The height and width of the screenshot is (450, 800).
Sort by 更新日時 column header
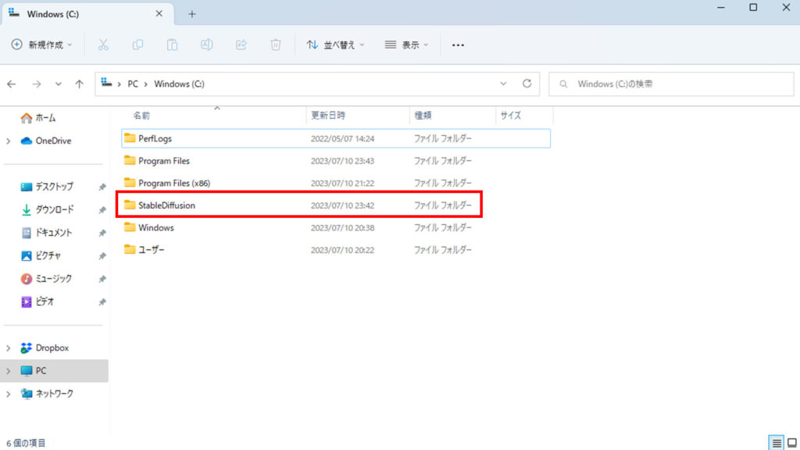click(x=328, y=115)
